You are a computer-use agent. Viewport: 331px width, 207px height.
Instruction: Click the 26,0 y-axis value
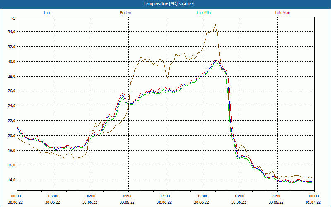click(12, 91)
